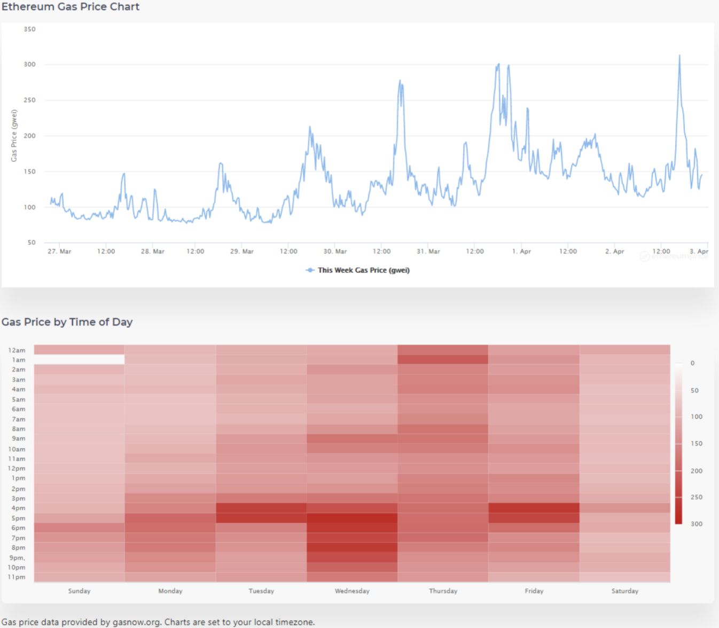This screenshot has height=628, width=719.
Task: Click the 30. Mar x-axis label
Action: point(335,252)
